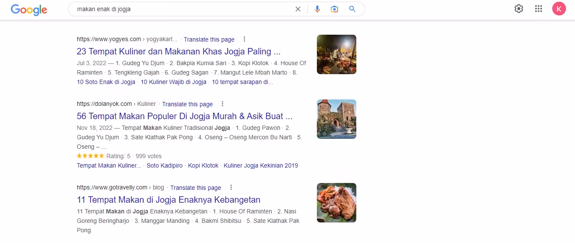The image size is (575, 243).
Task: Click the https://dolanyok.com URL text
Action: pos(104,104)
